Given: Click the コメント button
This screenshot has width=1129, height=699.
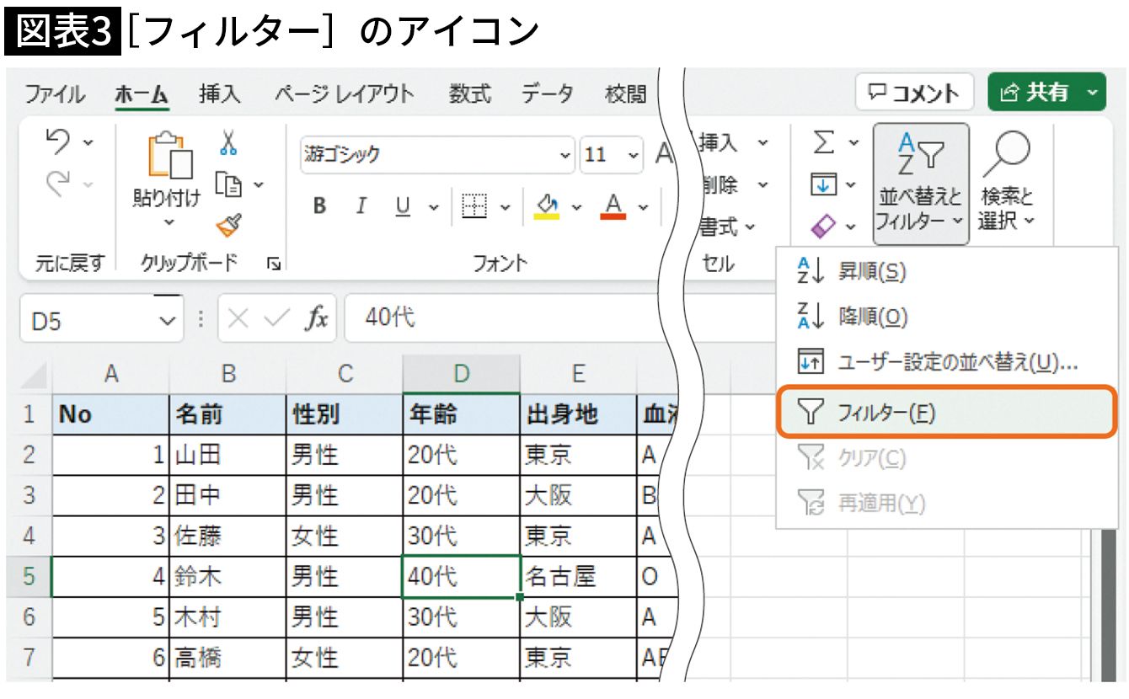Looking at the screenshot, I should point(914,93).
